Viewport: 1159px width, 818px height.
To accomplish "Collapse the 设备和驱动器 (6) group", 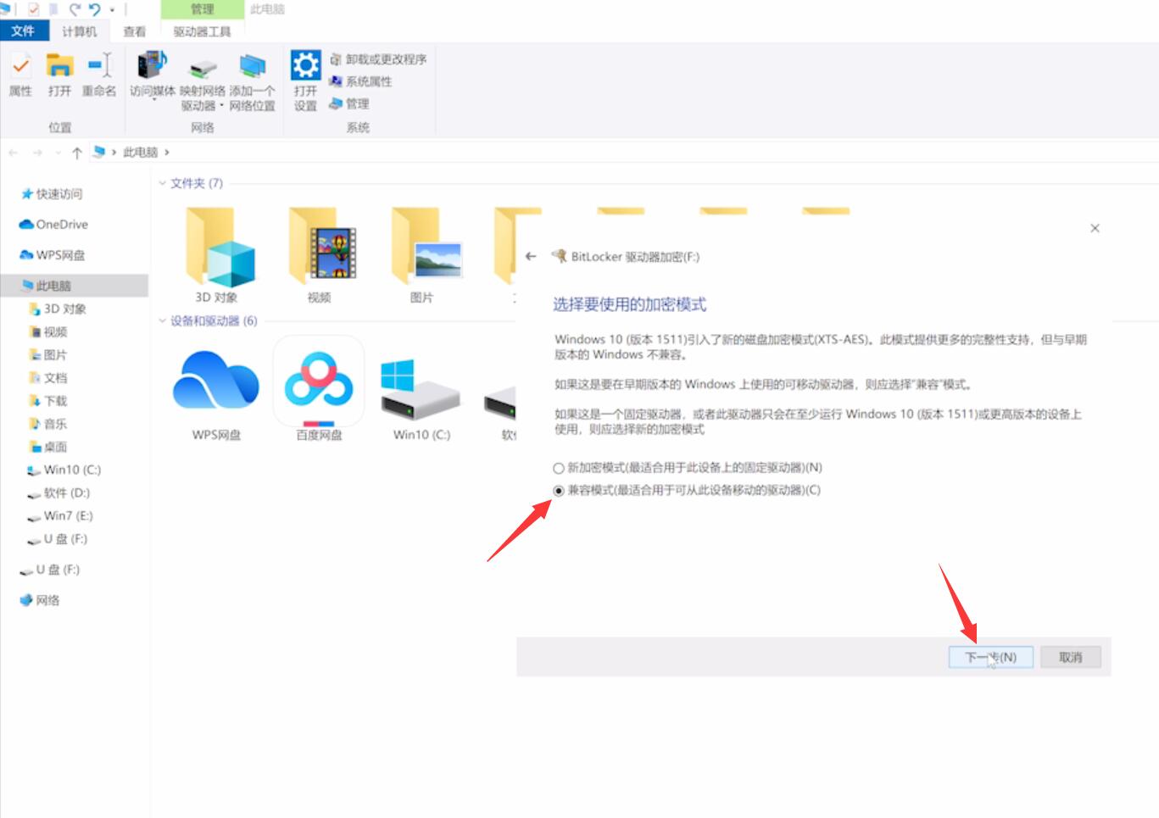I will [x=163, y=320].
